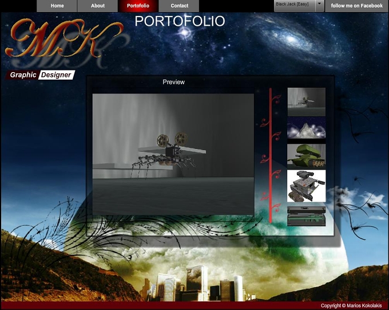Click the PORTOFOLIO heading

point(180,21)
